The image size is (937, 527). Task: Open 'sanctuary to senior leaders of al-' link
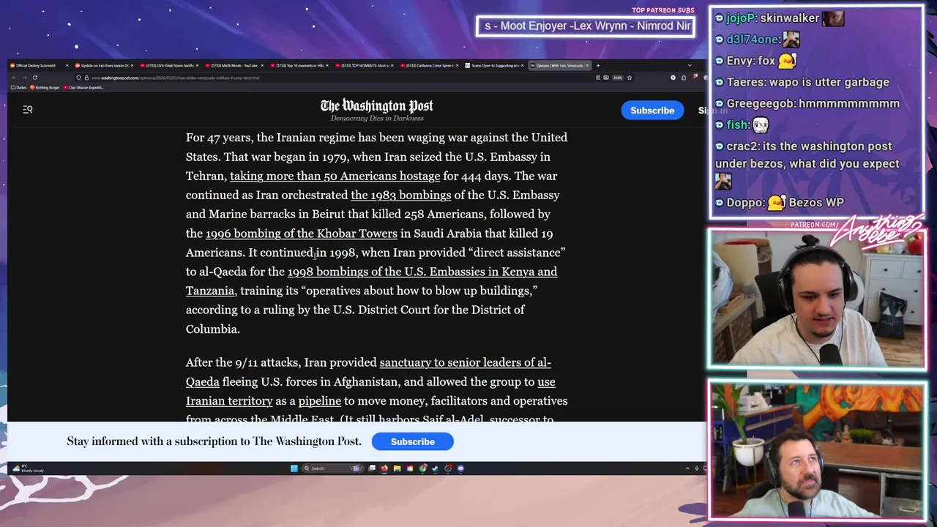(x=465, y=362)
